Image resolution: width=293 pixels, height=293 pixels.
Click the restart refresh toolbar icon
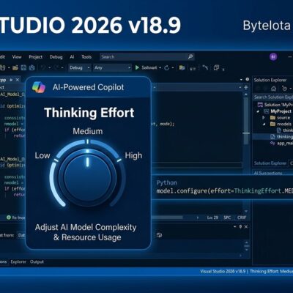[167, 67]
